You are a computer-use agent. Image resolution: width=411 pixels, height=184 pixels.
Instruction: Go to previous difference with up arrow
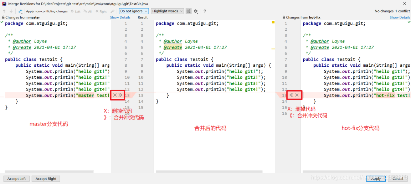pos(4,11)
